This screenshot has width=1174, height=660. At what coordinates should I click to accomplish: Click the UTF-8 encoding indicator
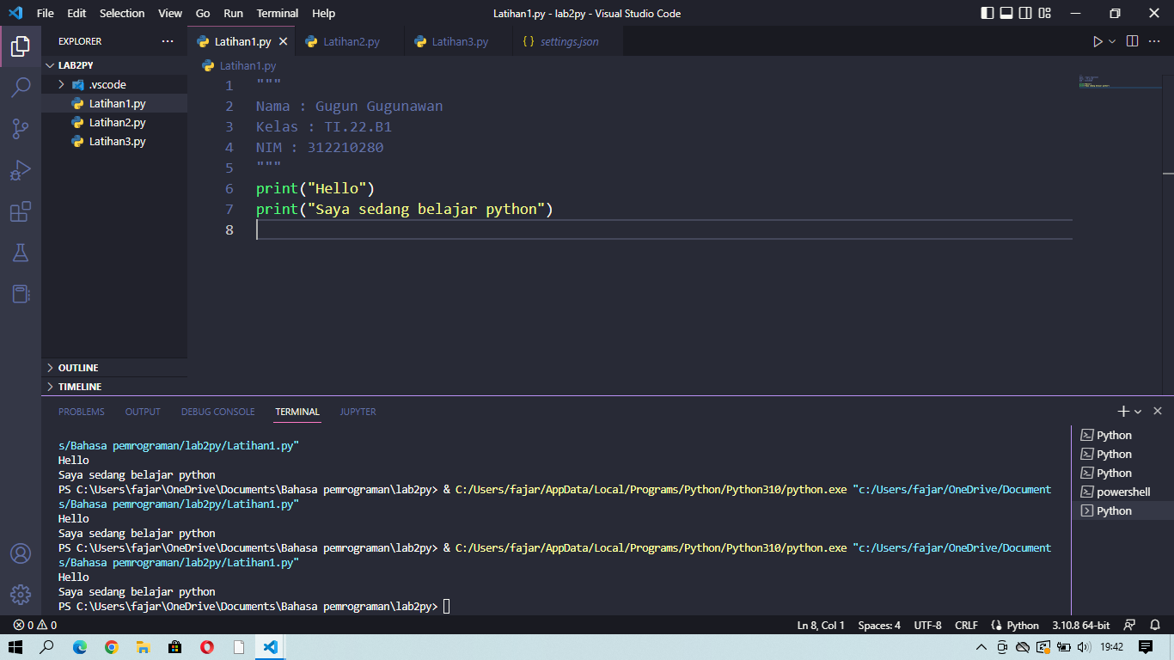pyautogui.click(x=927, y=625)
